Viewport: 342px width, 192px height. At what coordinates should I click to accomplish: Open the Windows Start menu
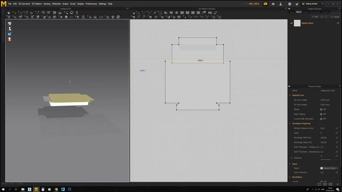(x=4, y=189)
